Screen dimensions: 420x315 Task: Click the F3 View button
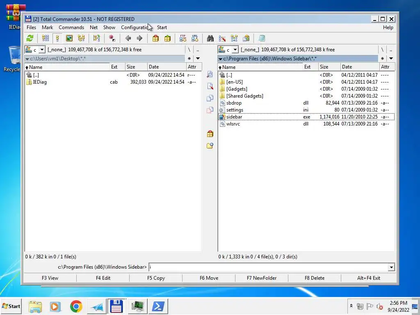pos(50,278)
